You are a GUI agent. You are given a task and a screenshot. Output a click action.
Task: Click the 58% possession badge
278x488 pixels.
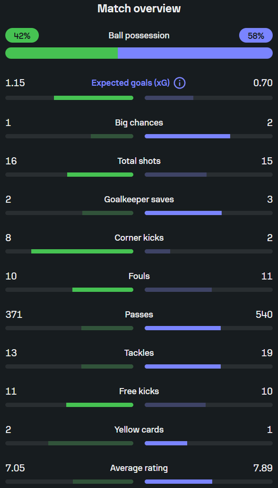pyautogui.click(x=256, y=35)
